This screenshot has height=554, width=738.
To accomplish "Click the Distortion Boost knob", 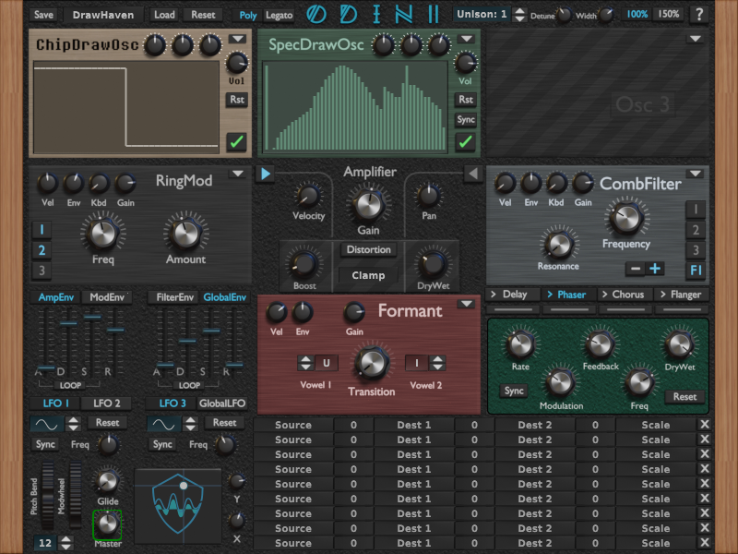I will click(x=304, y=264).
